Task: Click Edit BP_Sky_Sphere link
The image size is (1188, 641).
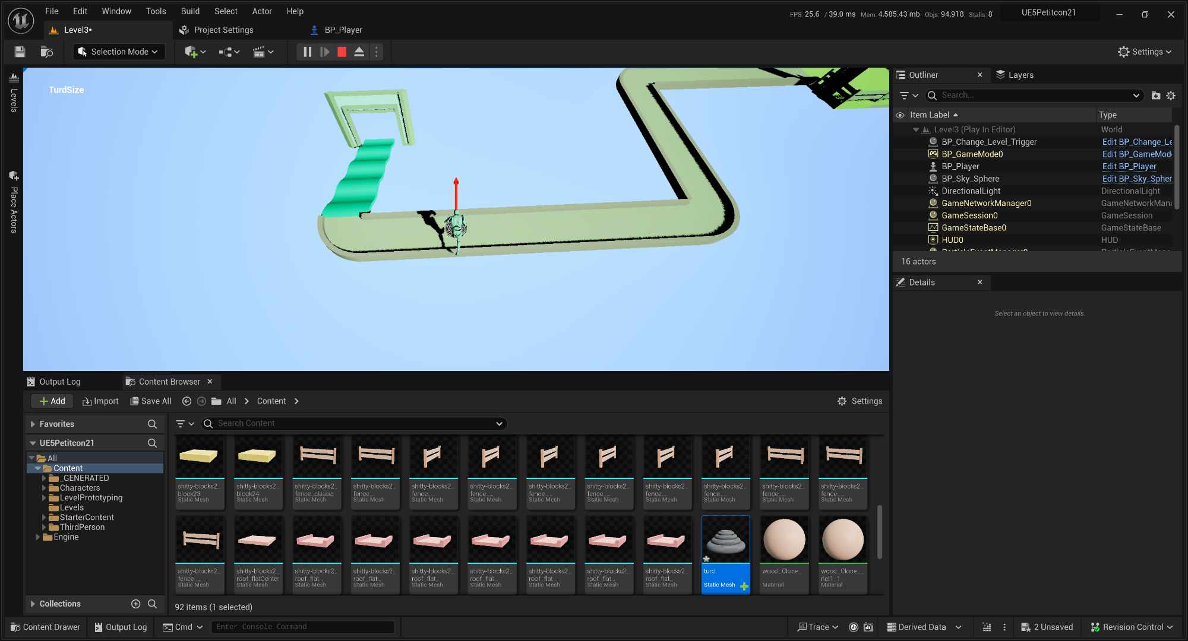Action: [1136, 178]
